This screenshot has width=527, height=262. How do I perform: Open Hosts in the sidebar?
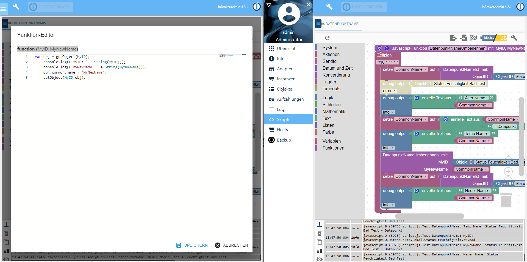click(289, 130)
